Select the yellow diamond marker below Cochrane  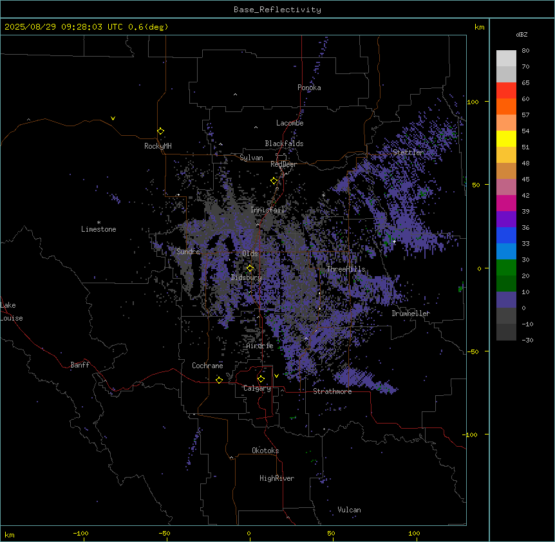219,380
